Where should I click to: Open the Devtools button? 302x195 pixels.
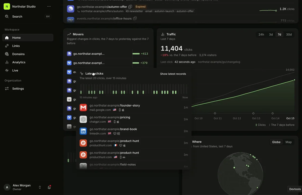(x=295, y=189)
